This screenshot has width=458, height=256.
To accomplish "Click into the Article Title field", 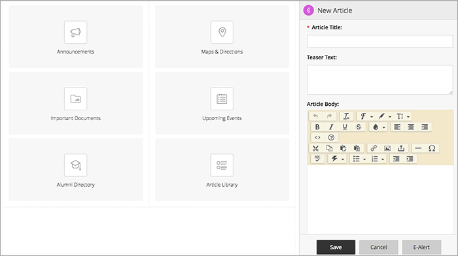I will click(379, 41).
